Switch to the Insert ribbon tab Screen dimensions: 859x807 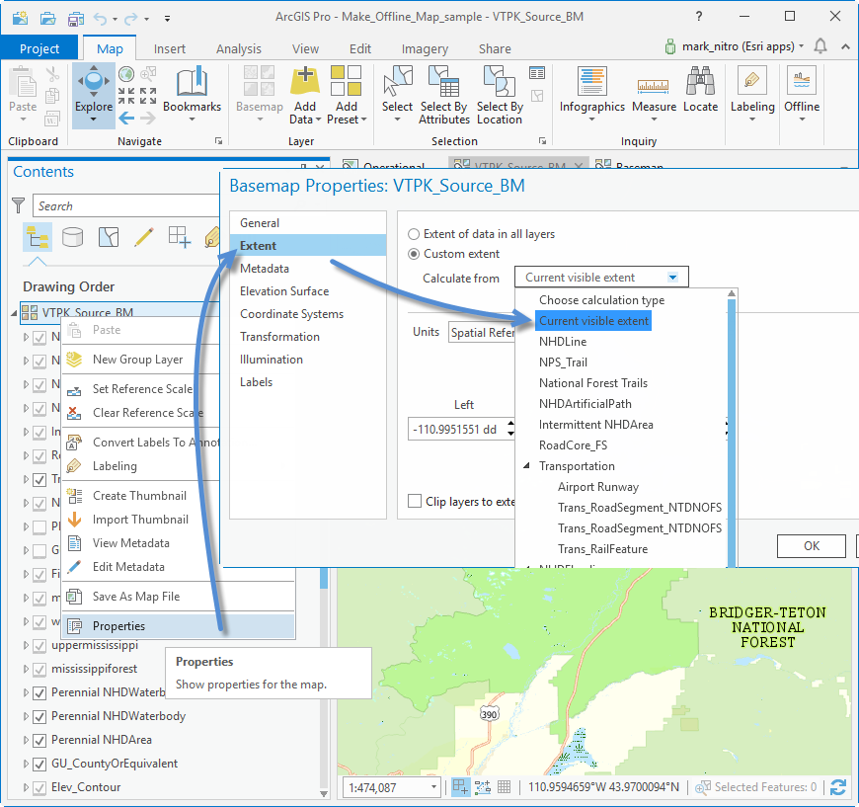click(x=169, y=48)
